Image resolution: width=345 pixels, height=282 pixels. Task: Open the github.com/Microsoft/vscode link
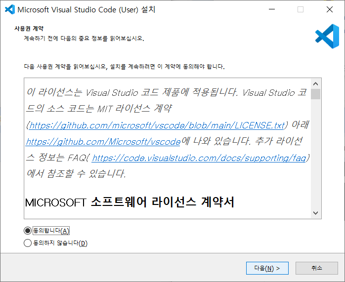(x=103, y=142)
